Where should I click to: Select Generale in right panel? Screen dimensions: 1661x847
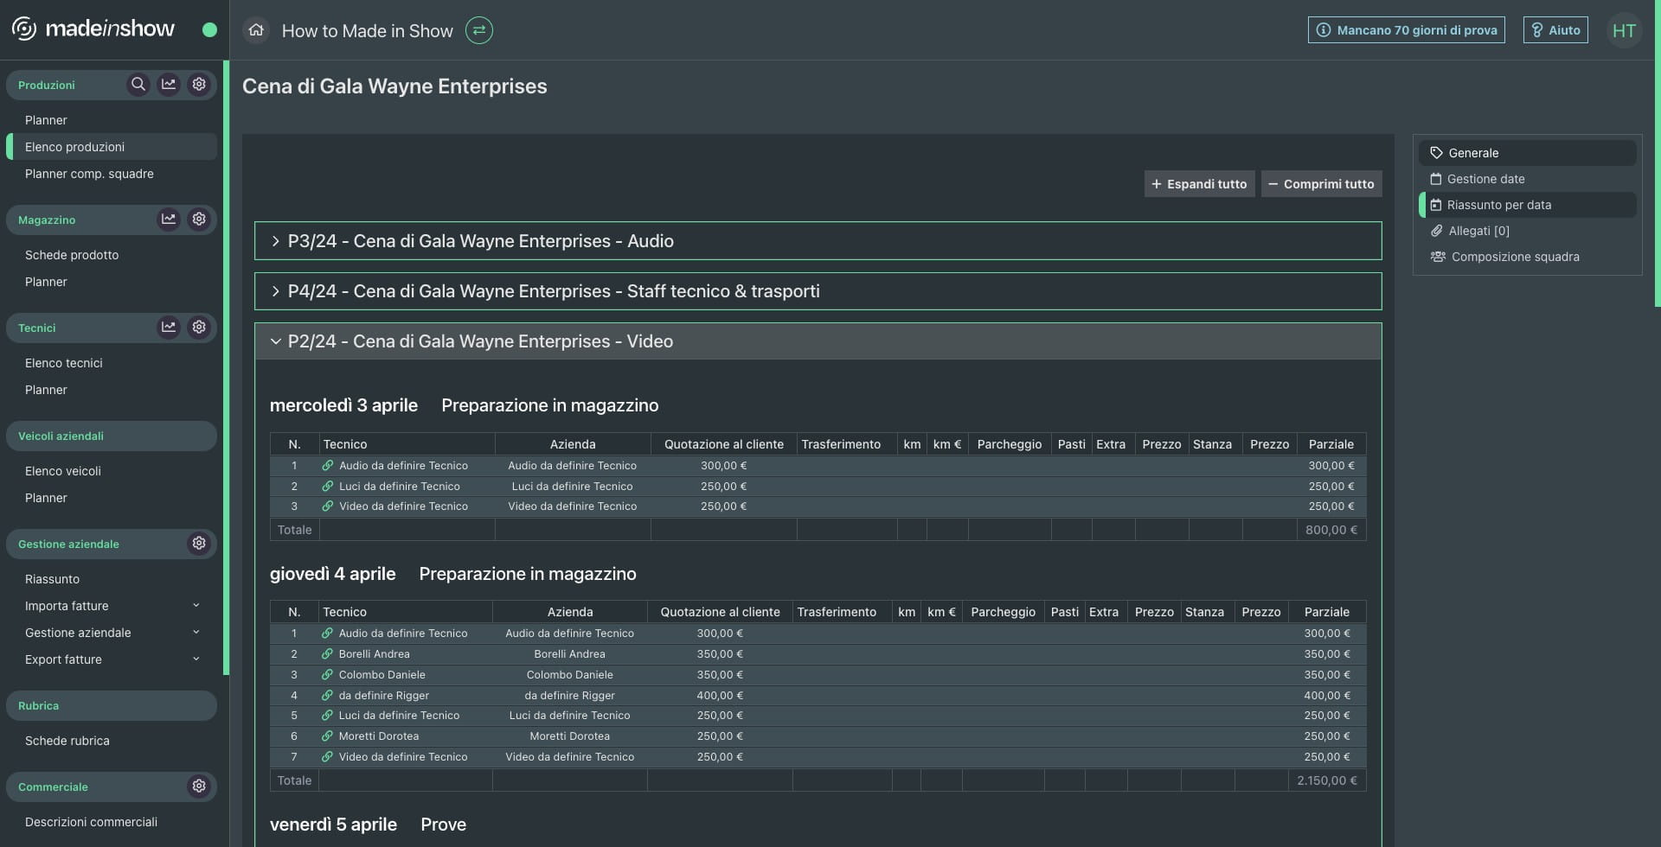(1528, 153)
